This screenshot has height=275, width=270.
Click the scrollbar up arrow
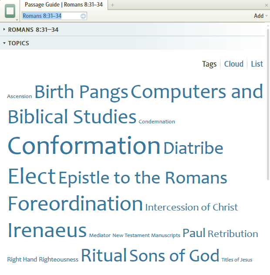[x=268, y=26]
